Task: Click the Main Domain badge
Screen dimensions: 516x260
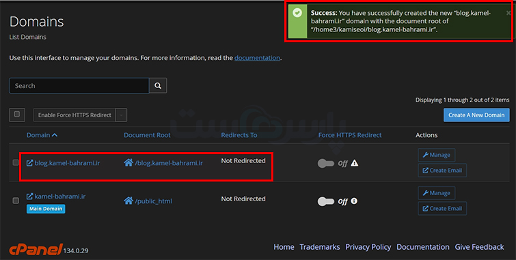Action: pos(46,209)
